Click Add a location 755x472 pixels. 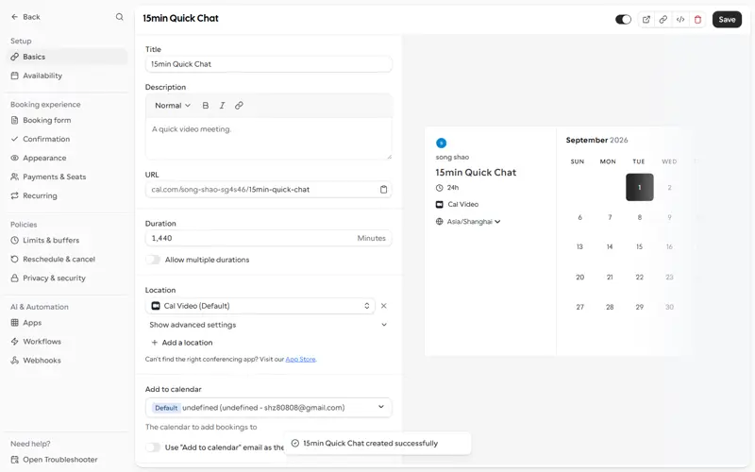click(182, 343)
